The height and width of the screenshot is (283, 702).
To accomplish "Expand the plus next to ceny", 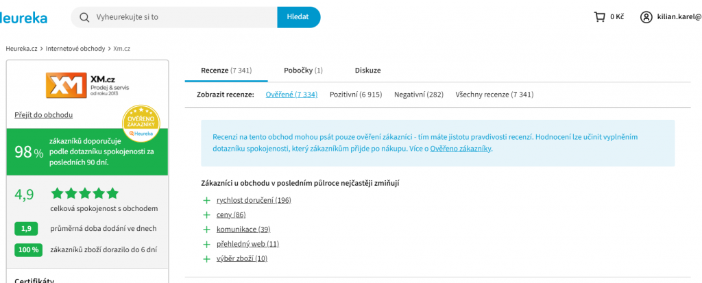I will tap(206, 215).
